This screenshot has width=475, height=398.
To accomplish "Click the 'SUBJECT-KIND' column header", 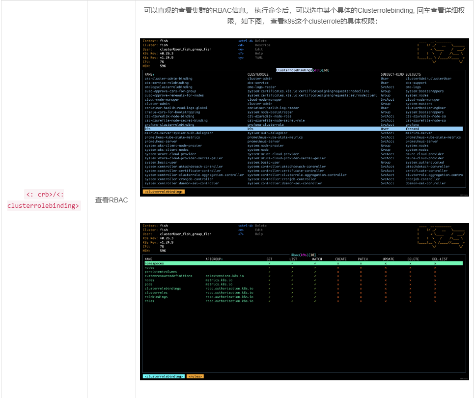I will click(x=392, y=74).
